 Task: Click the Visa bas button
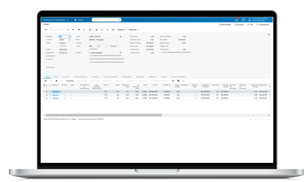tap(113, 46)
